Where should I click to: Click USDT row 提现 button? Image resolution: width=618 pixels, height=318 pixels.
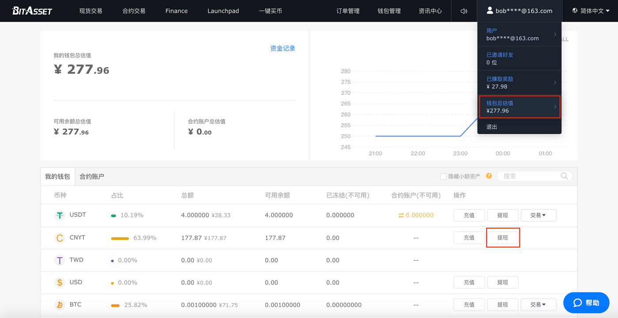click(x=503, y=215)
